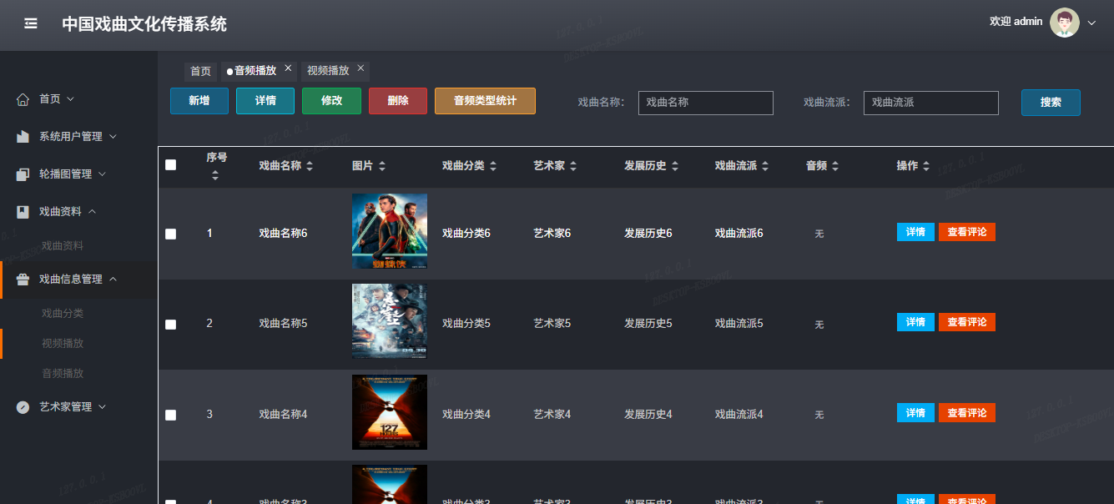Sort by 图片 column arrows

click(x=382, y=167)
